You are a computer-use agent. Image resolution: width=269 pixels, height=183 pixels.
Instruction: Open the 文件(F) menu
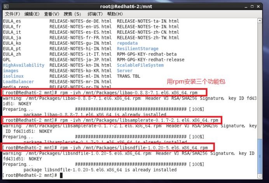(x=12, y=14)
